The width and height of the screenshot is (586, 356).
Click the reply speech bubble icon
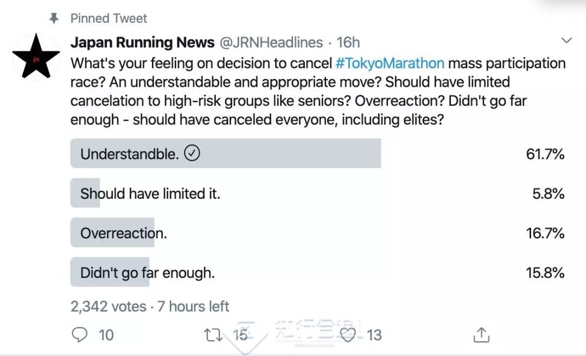80,335
